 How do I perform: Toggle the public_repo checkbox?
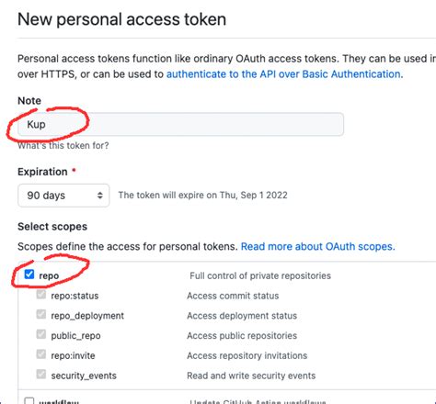(x=41, y=334)
